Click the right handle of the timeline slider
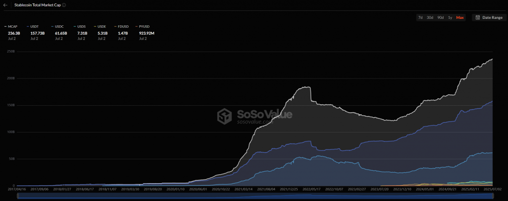Image resolution: width=508 pixels, height=201 pixels. click(x=493, y=196)
